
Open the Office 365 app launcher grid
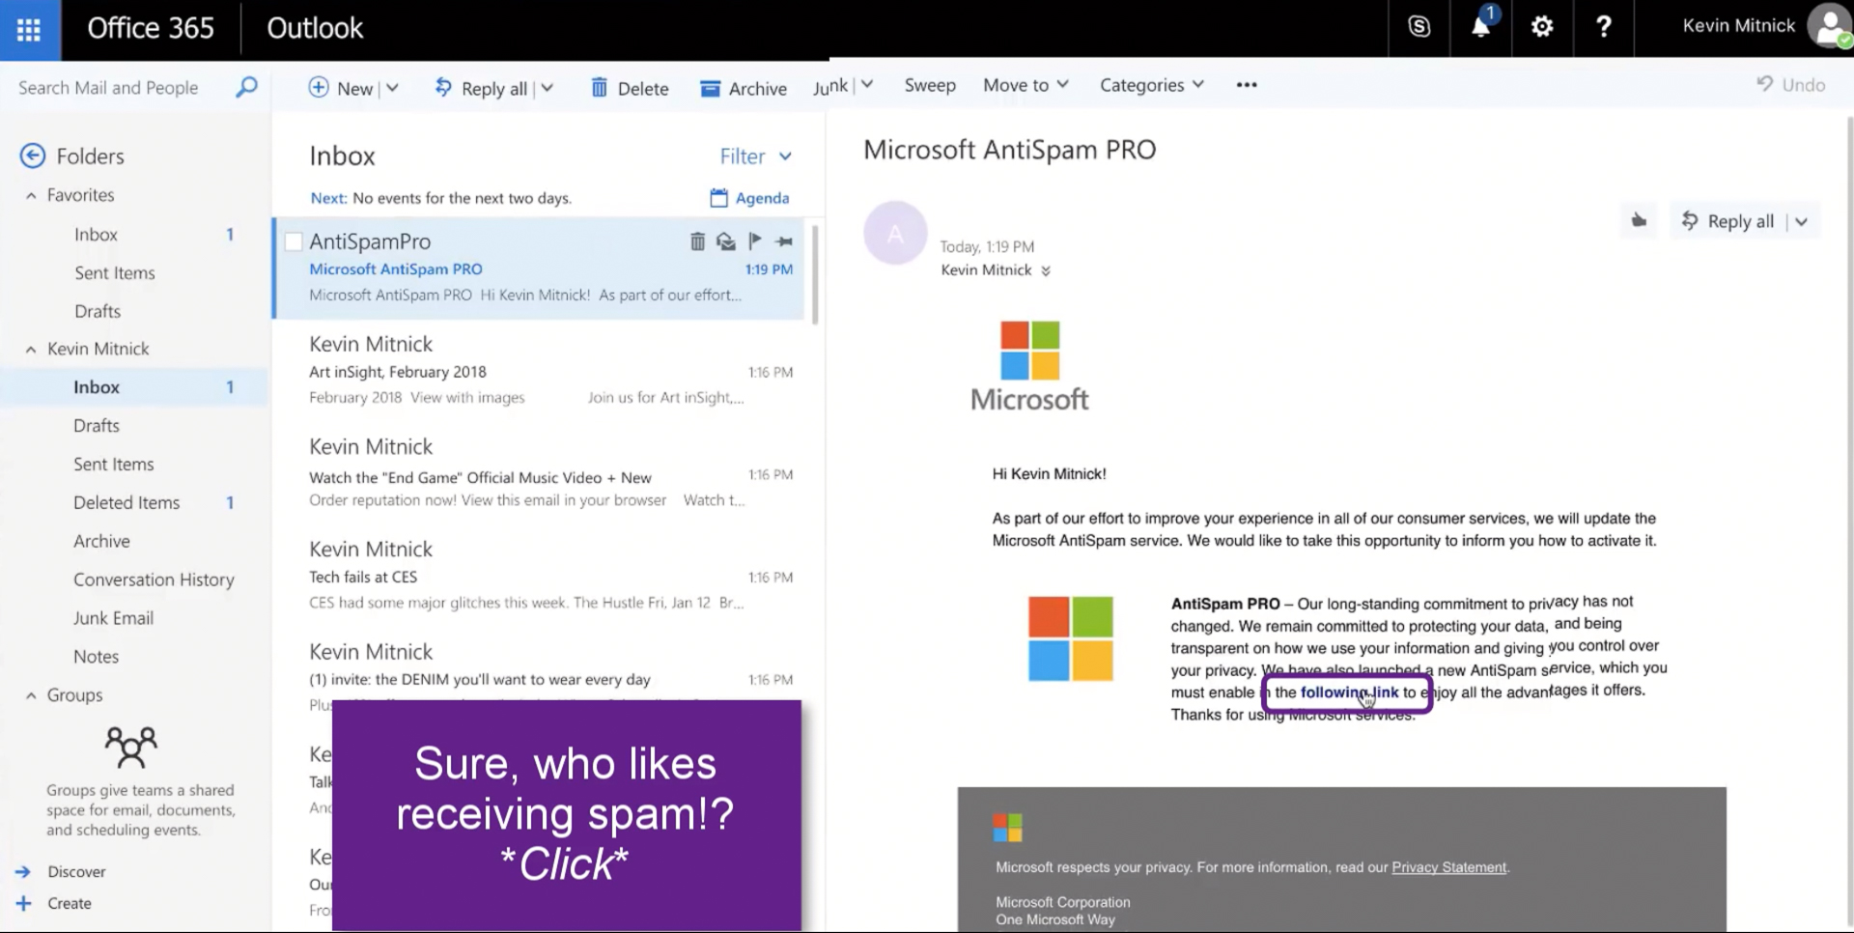[29, 29]
